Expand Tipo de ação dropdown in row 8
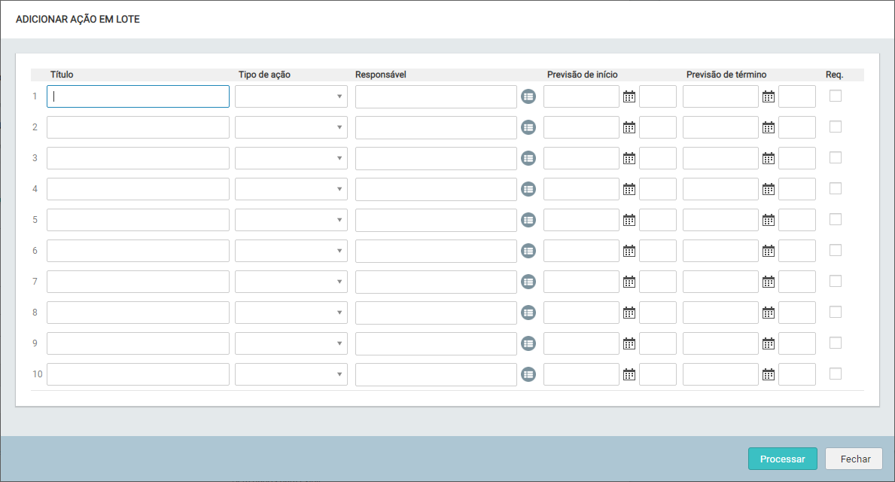 (x=291, y=313)
